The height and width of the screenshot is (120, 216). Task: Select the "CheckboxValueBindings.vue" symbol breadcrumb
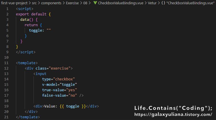(190, 3)
